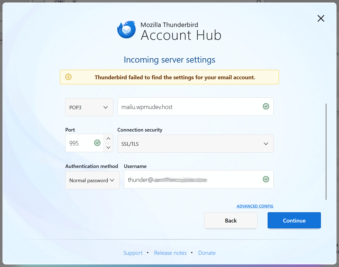Click the green checkmark inside the Port field

[x=97, y=143]
